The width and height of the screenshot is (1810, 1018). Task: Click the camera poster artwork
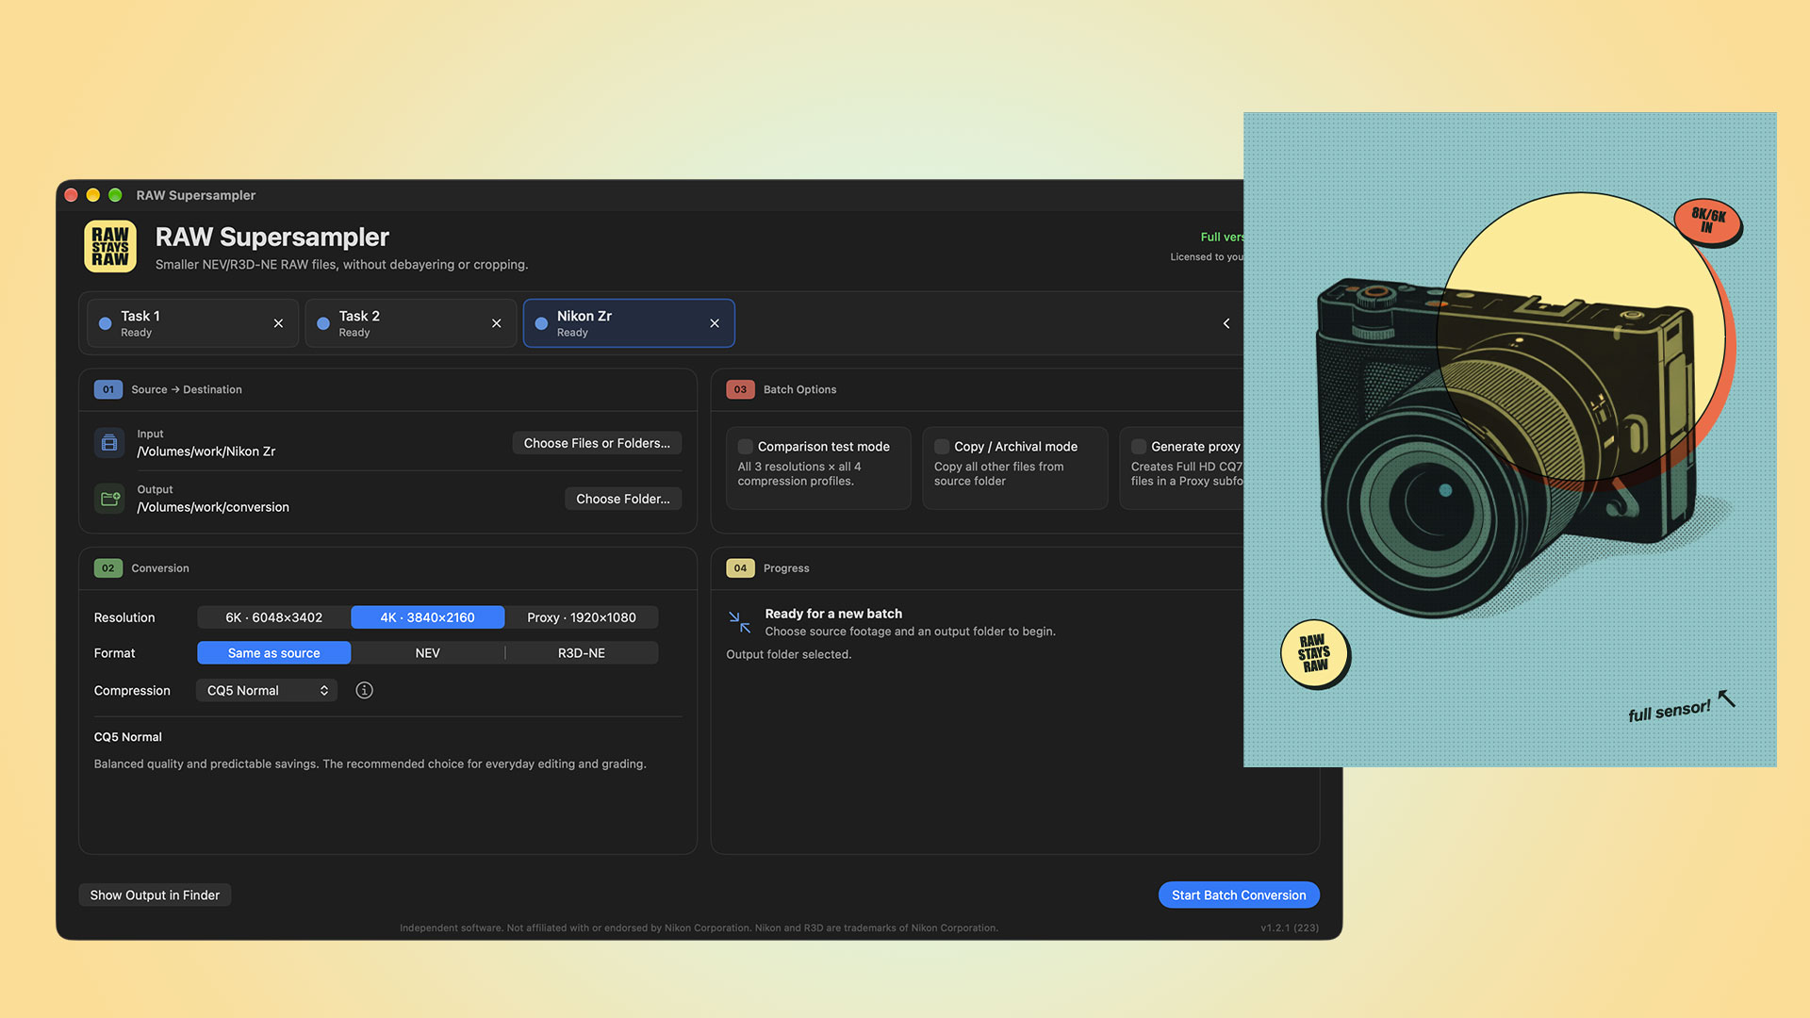coord(1510,439)
